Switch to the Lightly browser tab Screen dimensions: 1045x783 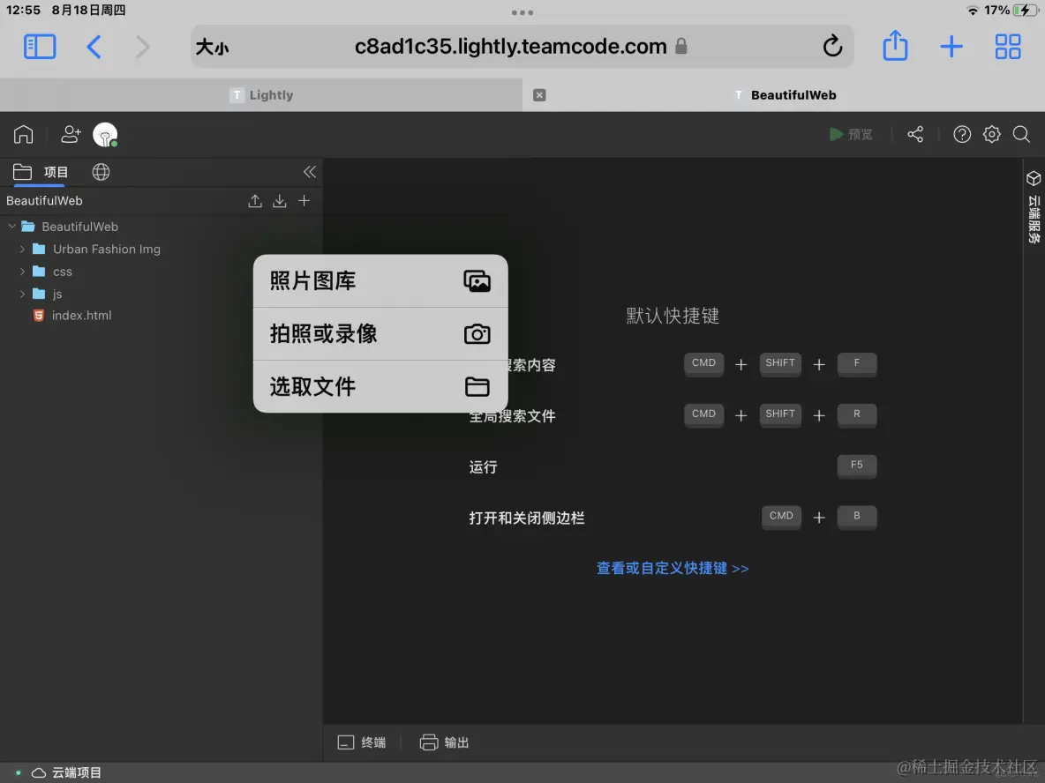click(260, 94)
